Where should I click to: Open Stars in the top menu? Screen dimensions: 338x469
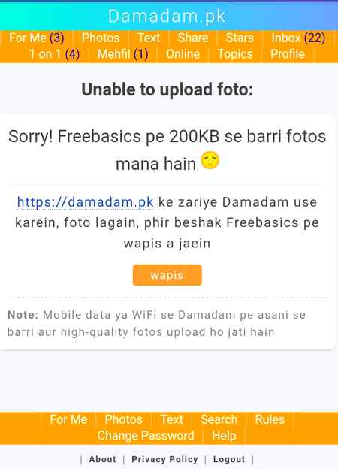tap(240, 38)
